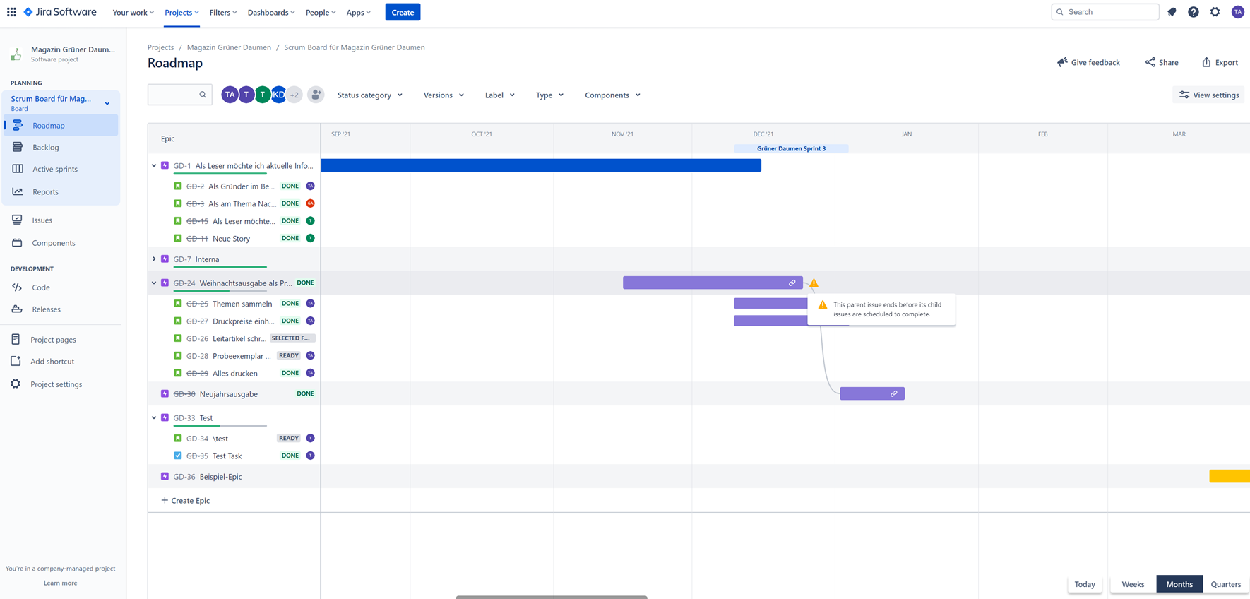Image resolution: width=1250 pixels, height=599 pixels.
Task: Switch timeline view to Quarters
Action: coord(1225,584)
